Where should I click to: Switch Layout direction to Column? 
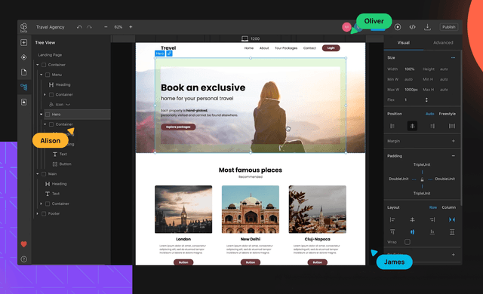click(449, 207)
